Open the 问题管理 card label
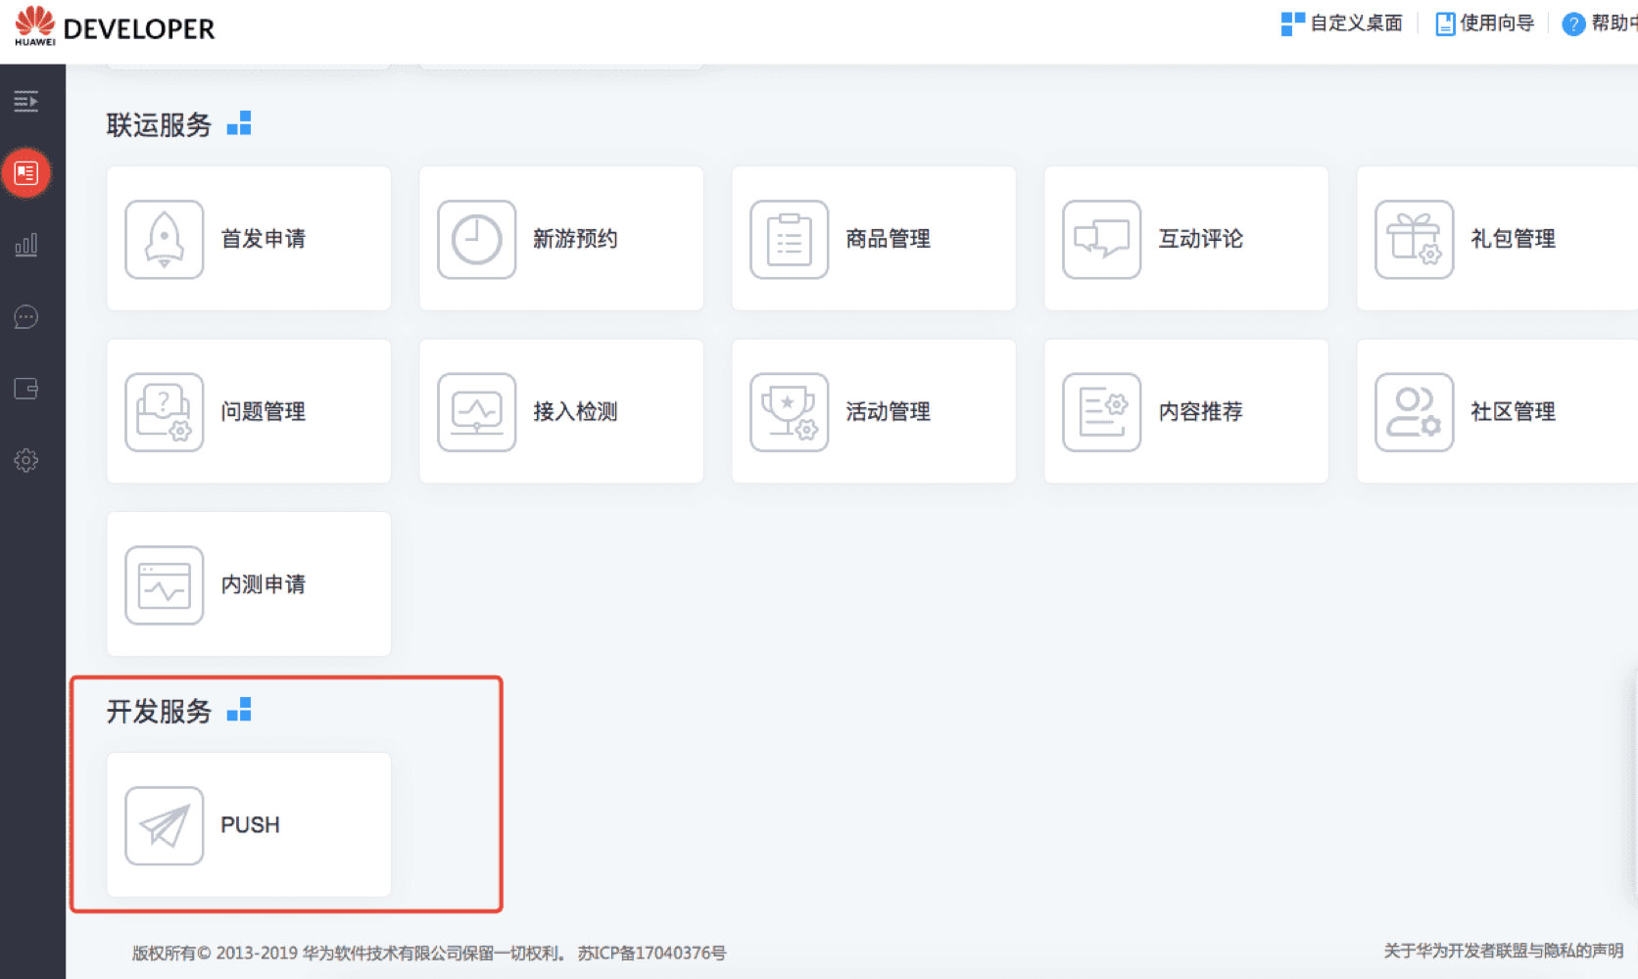This screenshot has height=979, width=1638. click(264, 412)
